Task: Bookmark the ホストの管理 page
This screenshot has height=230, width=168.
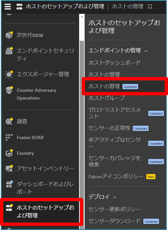Action: pyautogui.click(x=150, y=7)
